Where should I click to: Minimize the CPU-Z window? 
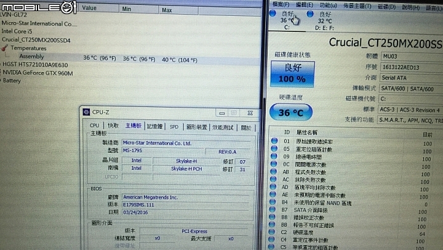tap(222, 113)
